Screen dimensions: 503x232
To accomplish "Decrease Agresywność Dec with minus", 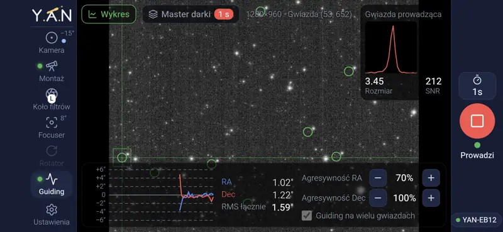I will (x=378, y=198).
